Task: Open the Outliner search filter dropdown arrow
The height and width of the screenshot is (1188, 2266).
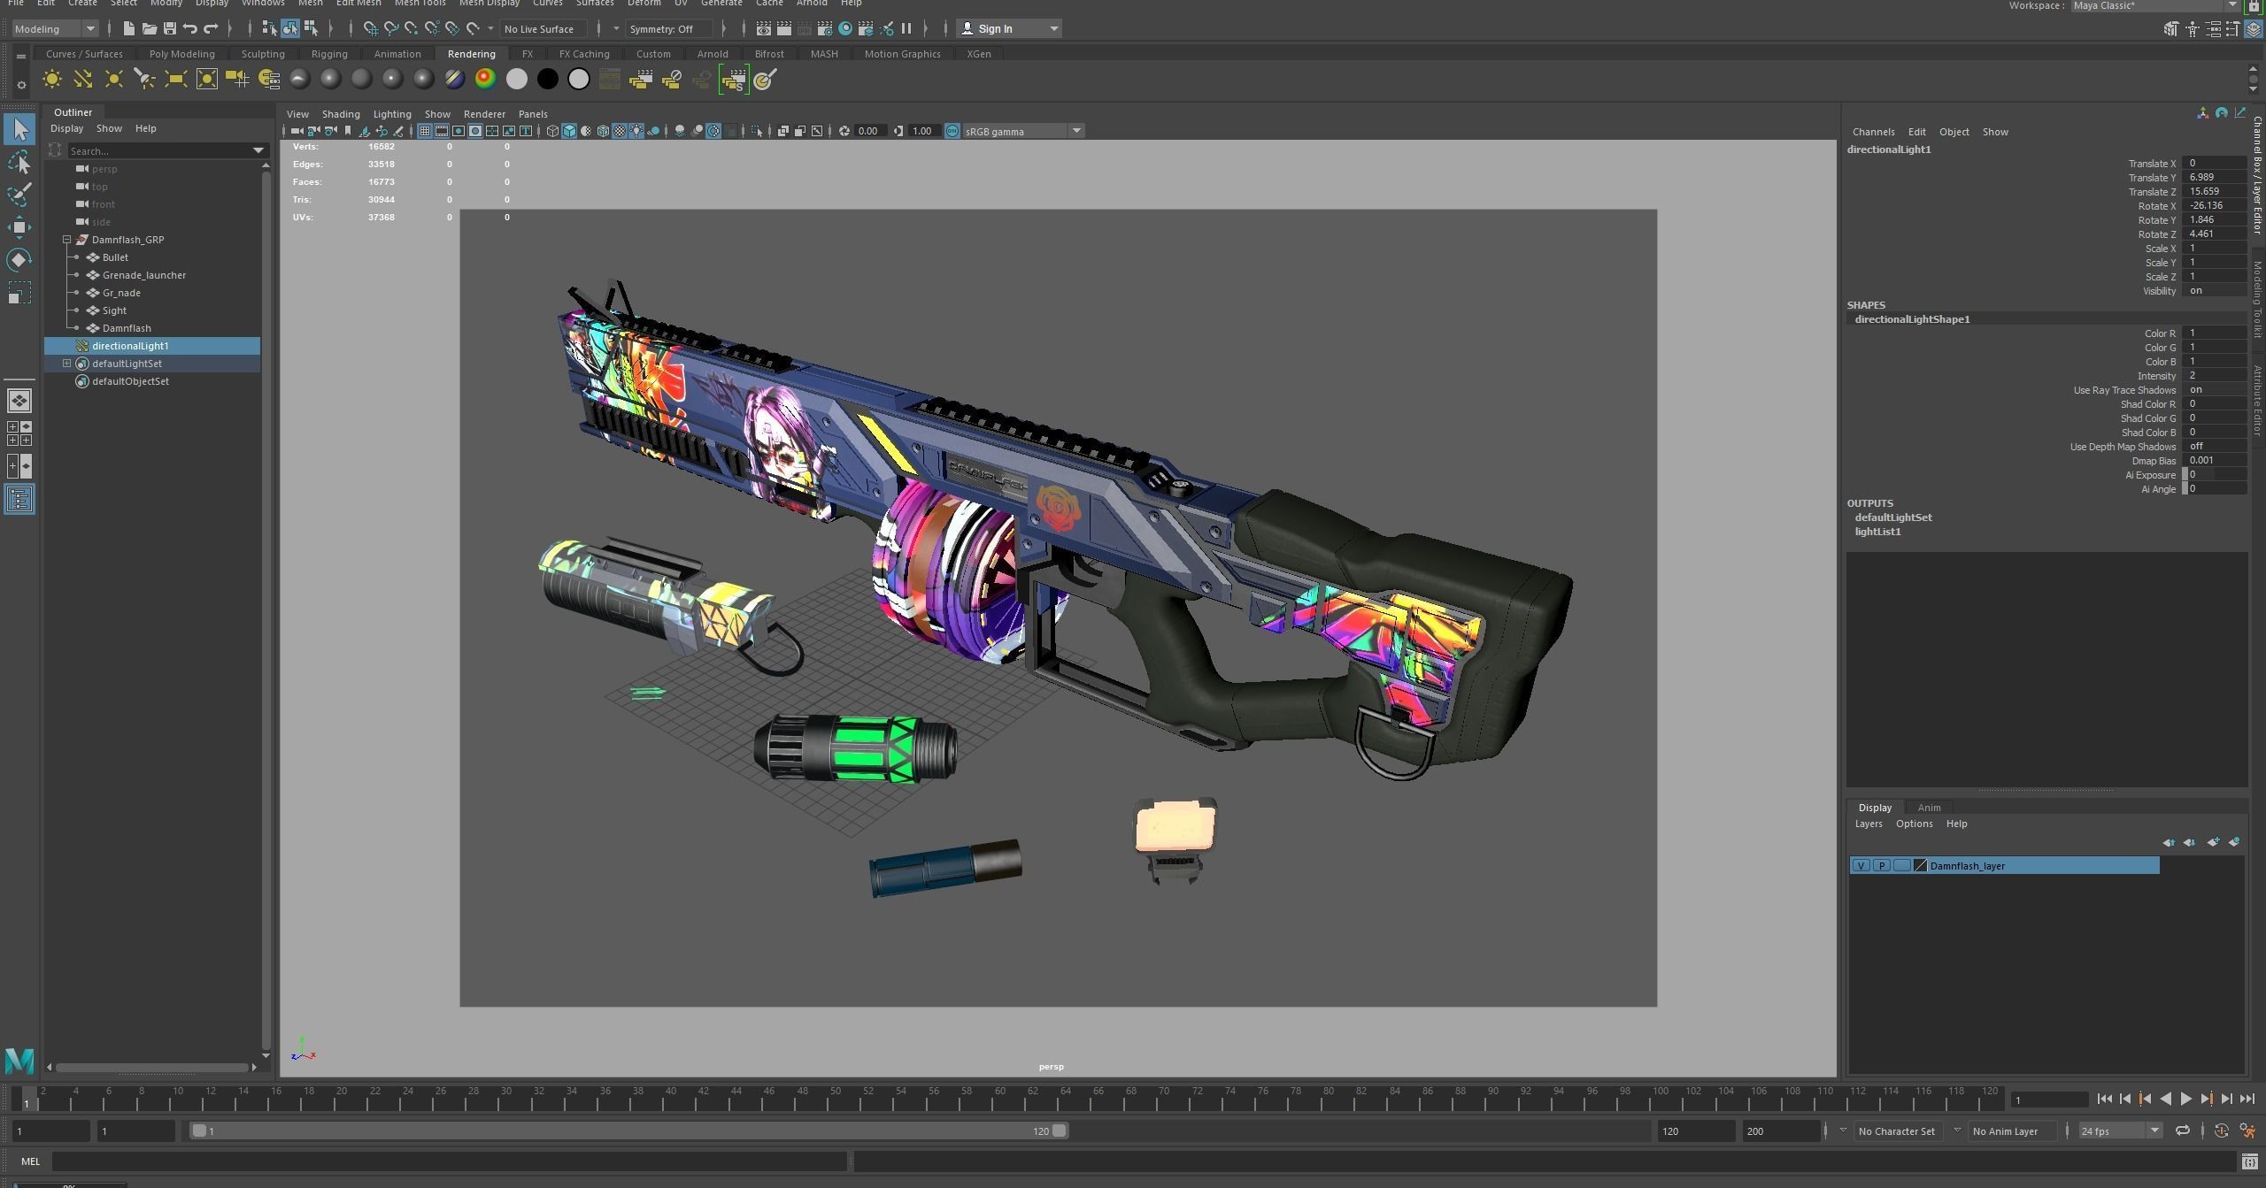Action: pyautogui.click(x=258, y=150)
